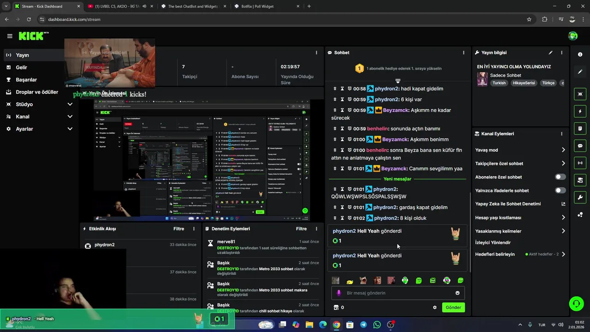Image resolution: width=590 pixels, height=332 pixels.
Task: Select the HikayeSerisi tag chip
Action: [x=524, y=83]
